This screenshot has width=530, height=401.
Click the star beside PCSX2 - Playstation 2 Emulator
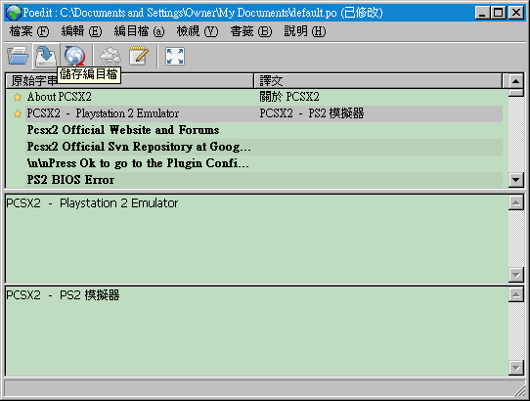18,114
